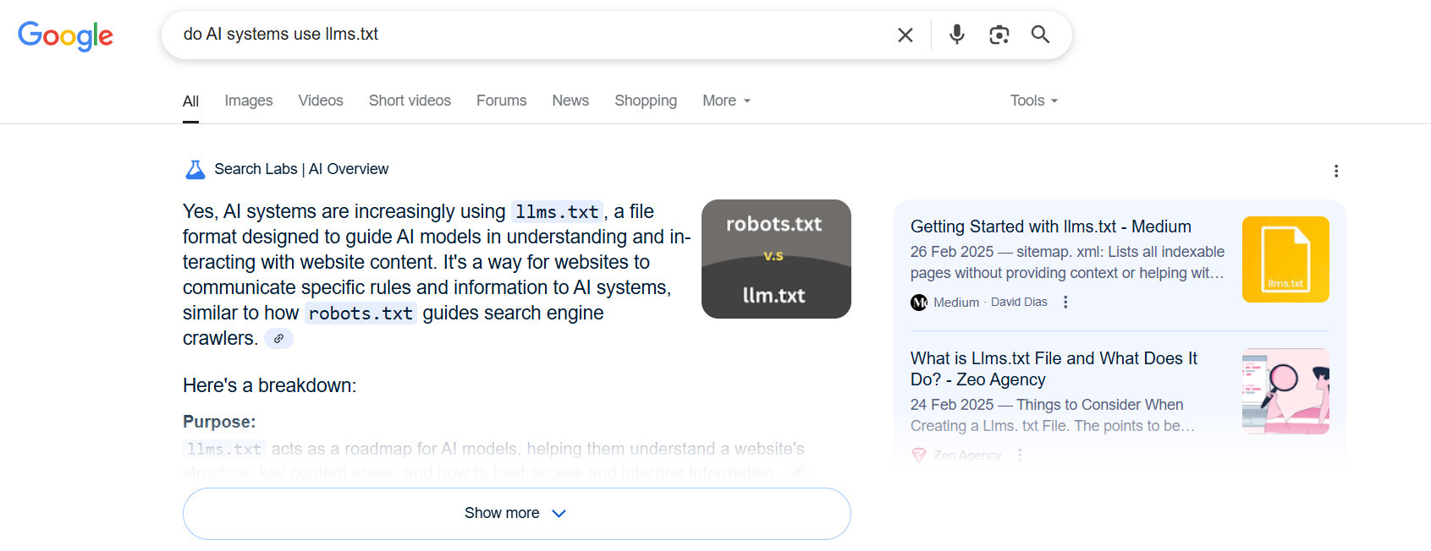Open AI Overview three-dot options menu

1336,171
